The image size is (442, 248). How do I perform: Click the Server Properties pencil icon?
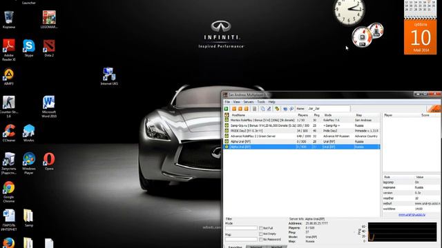point(269,109)
